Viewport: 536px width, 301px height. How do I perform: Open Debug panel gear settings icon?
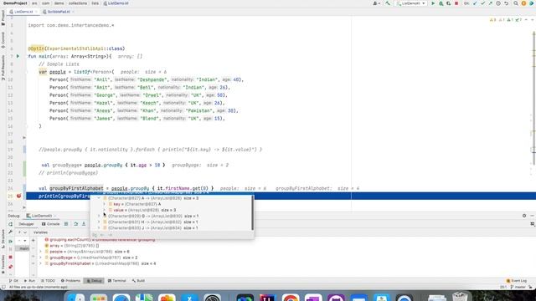point(524,216)
